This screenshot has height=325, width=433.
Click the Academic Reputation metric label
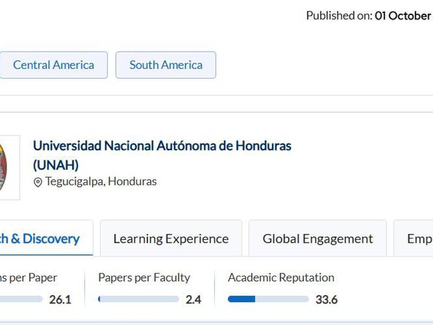pos(280,277)
